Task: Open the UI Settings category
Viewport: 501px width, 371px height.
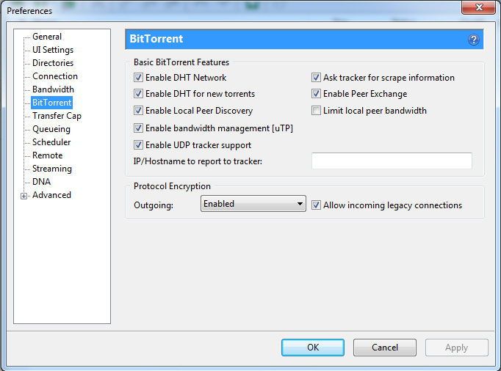Action: click(53, 50)
